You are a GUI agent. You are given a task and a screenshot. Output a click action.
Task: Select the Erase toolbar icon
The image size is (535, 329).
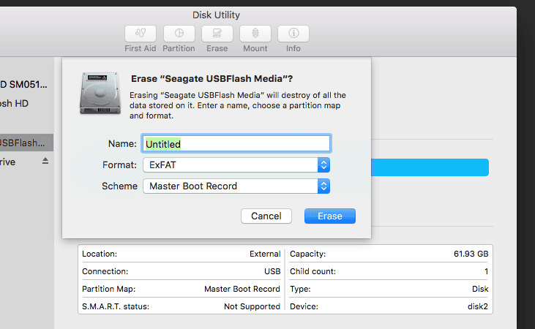(x=217, y=34)
